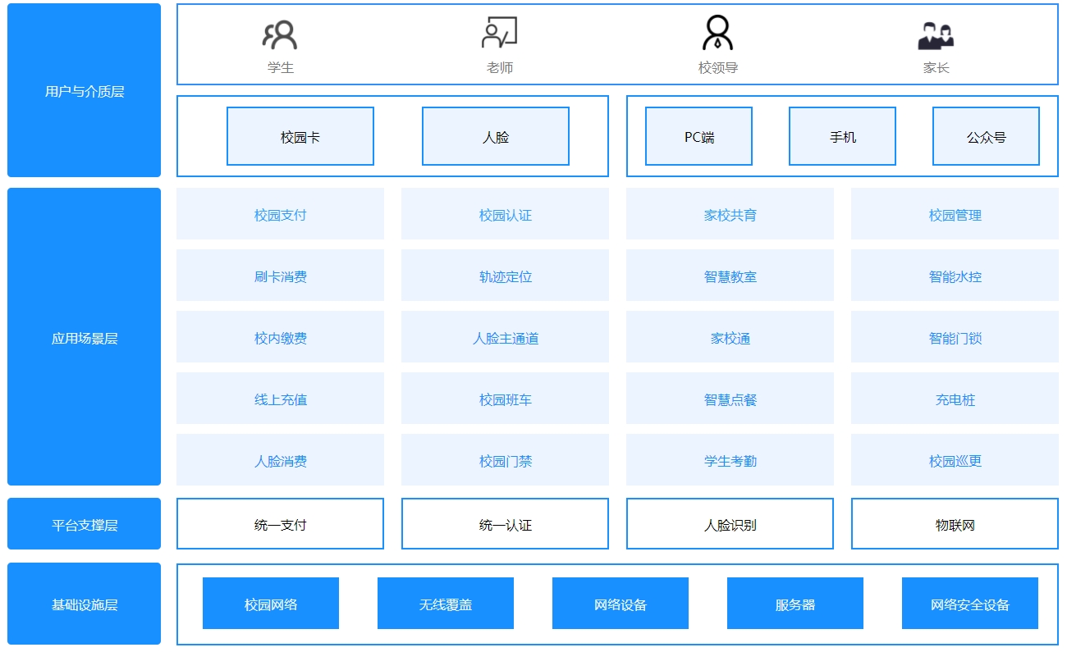This screenshot has height=652, width=1067.
Task: Click the 物联网 platform module
Action: pyautogui.click(x=954, y=523)
